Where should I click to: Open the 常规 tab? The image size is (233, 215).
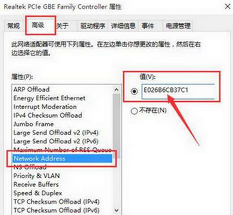click(13, 26)
